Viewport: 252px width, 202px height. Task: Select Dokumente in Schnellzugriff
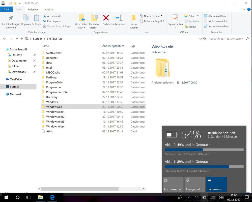[x=19, y=61]
